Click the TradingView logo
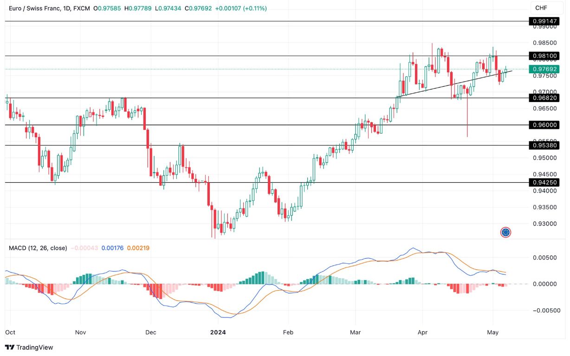The image size is (570, 356). (x=30, y=347)
